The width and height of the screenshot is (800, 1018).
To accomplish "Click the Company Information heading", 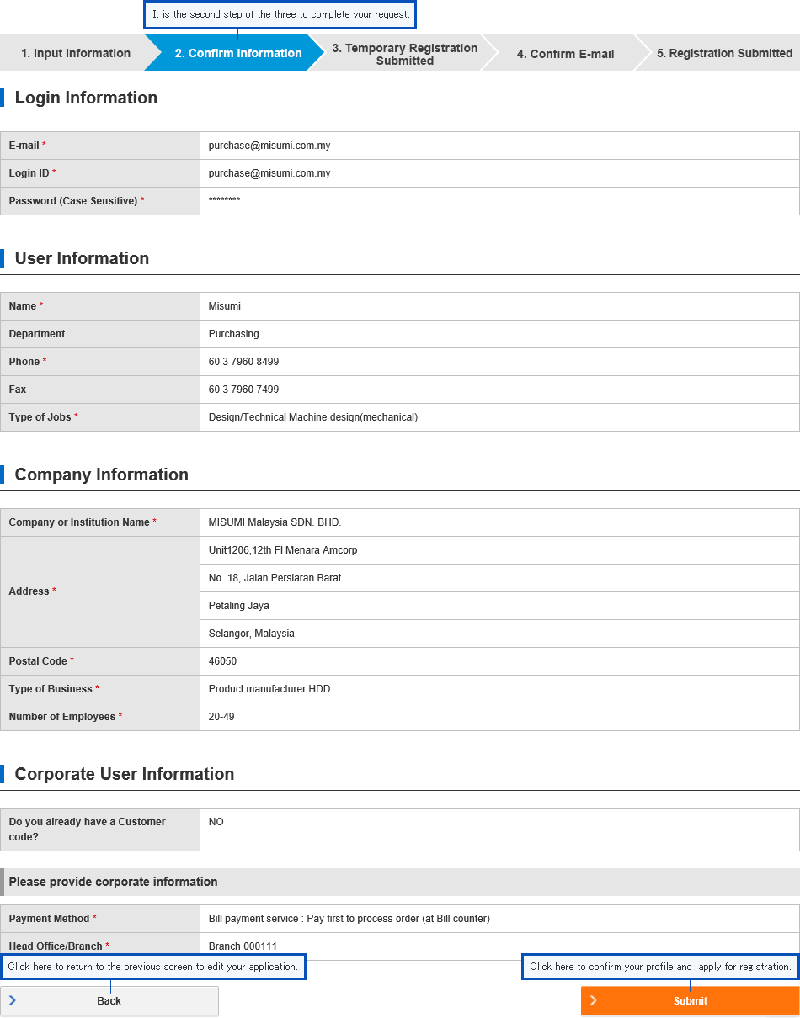I will (102, 475).
